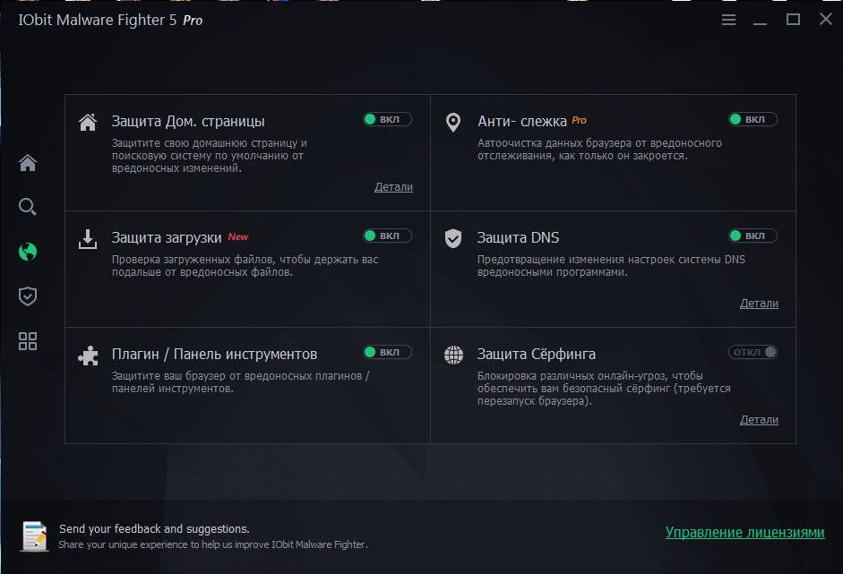Click the Защита Сёрфинга title
The image size is (843, 574).
tap(537, 355)
